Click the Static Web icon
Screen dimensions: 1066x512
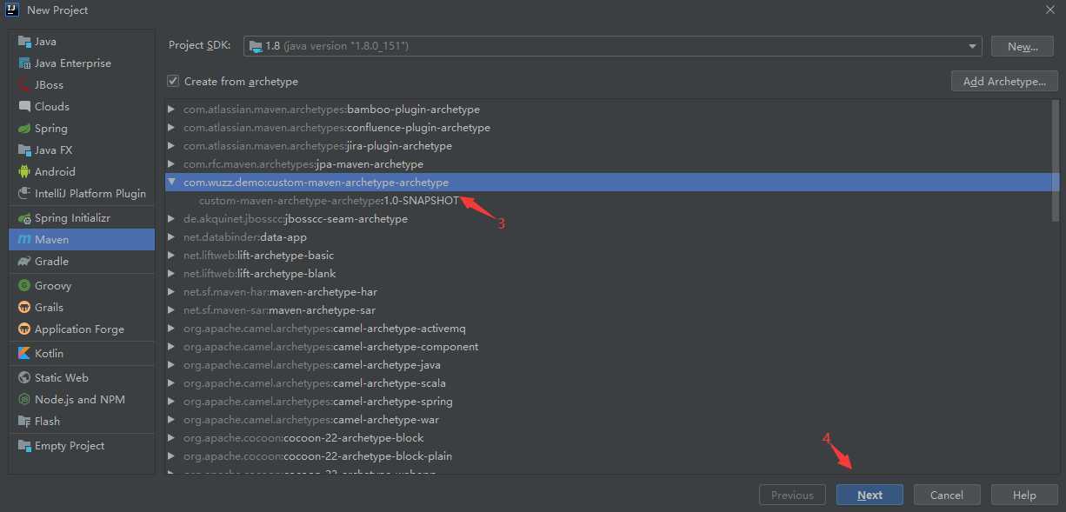click(24, 378)
